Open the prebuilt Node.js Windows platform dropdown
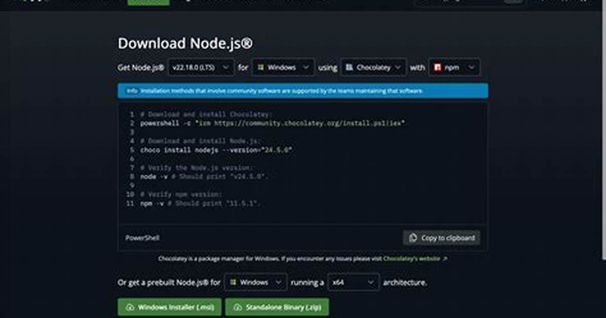 coord(255,283)
